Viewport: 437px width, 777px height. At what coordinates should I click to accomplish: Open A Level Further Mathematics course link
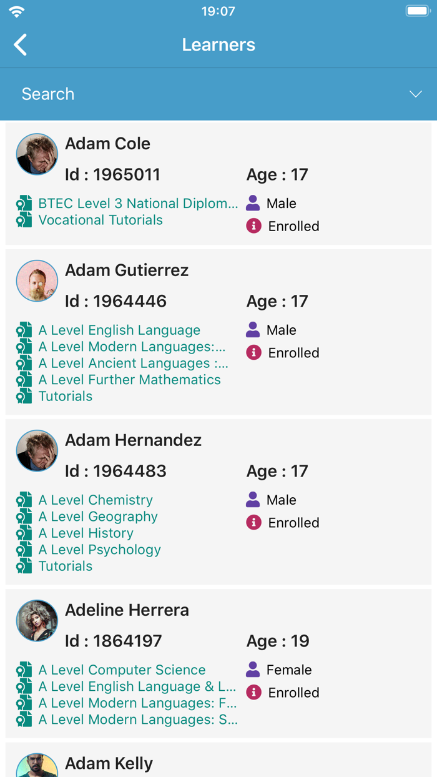(129, 380)
